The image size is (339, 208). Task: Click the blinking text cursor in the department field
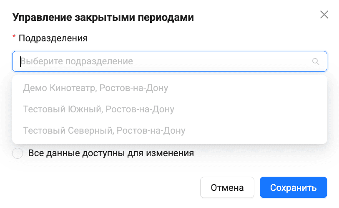click(x=20, y=62)
